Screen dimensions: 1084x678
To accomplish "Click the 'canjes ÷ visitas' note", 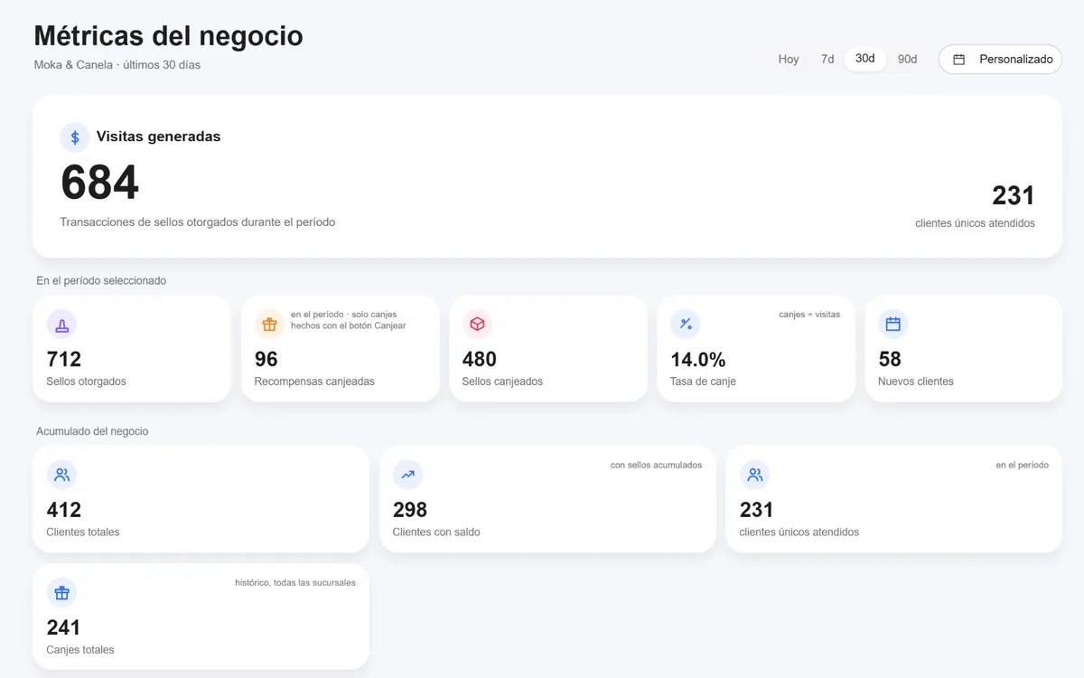I will click(809, 315).
